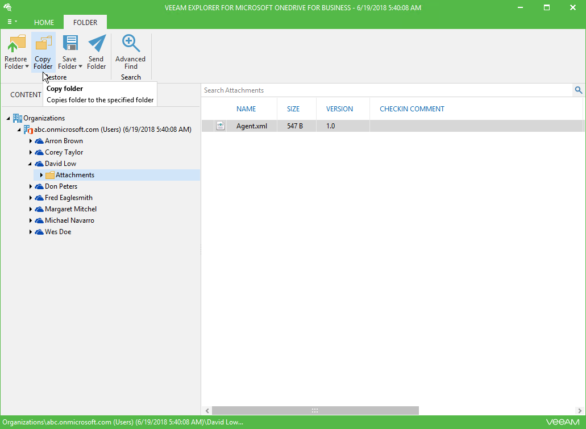Click the cloud icon next to Fred Eaglesmith

pos(39,198)
